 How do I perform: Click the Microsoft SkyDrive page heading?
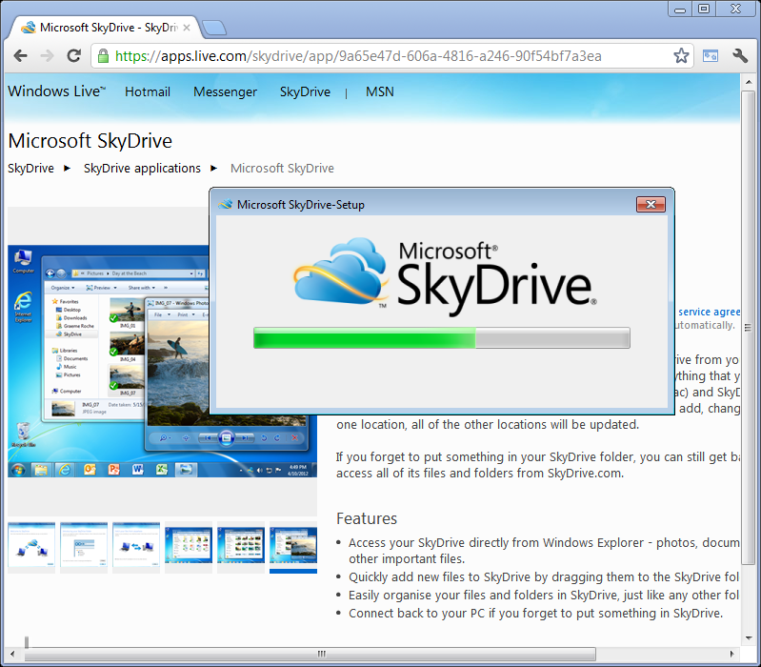coord(90,141)
